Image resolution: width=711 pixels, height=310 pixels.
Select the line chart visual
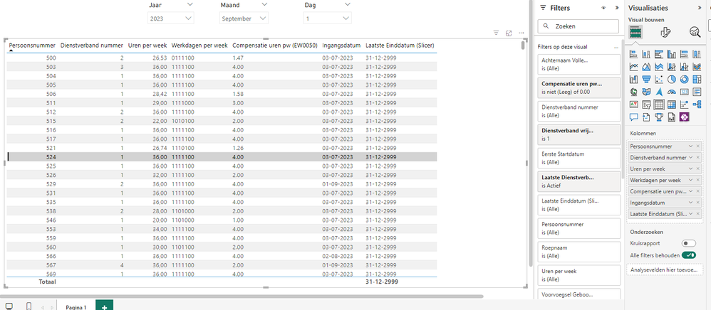(x=634, y=67)
